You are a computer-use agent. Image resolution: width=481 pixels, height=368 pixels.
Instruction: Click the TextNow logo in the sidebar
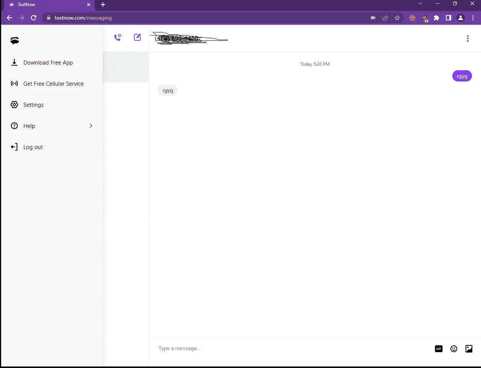15,41
